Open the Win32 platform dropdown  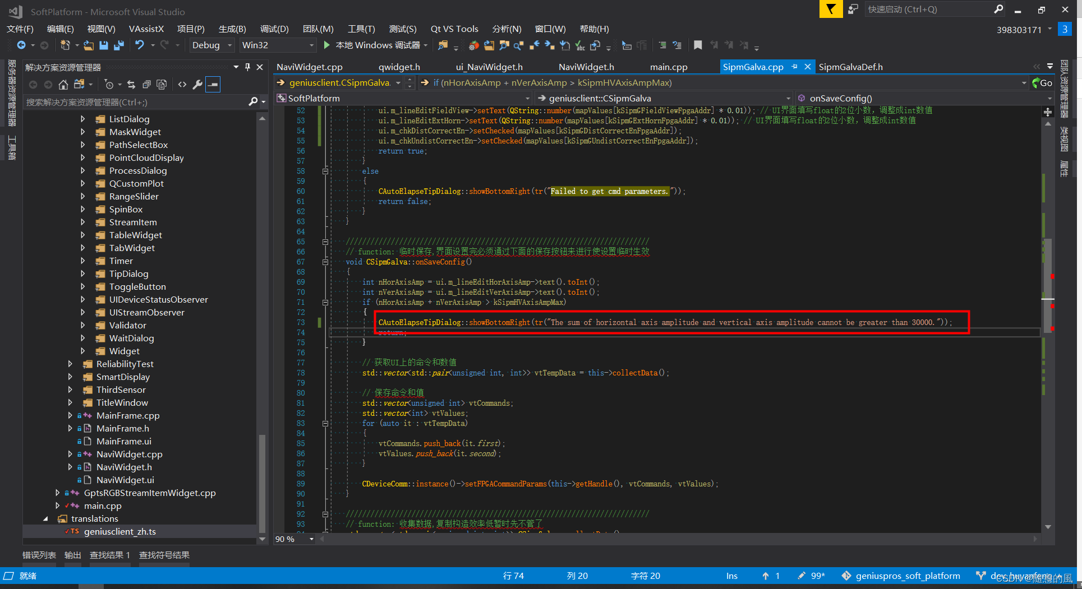pyautogui.click(x=278, y=45)
